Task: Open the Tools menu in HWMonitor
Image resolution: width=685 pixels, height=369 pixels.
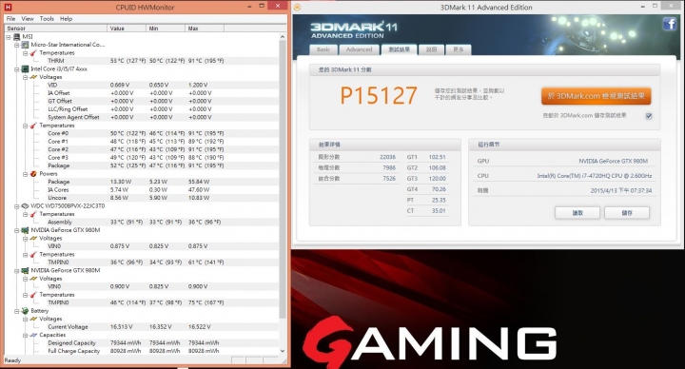Action: click(x=47, y=19)
